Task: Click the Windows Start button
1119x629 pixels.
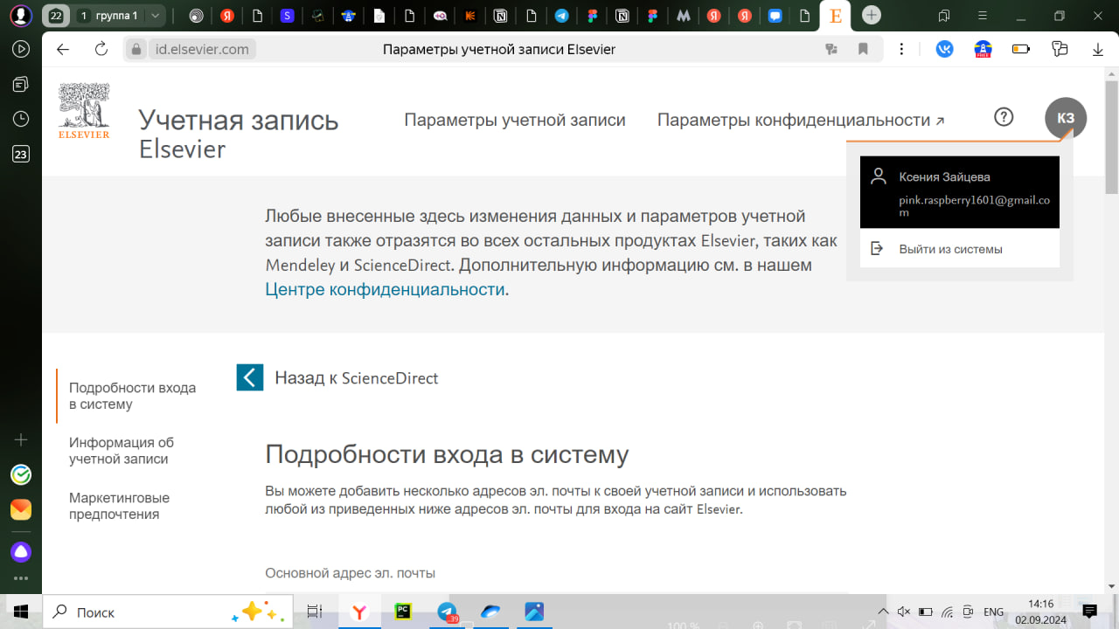Action: [x=21, y=612]
